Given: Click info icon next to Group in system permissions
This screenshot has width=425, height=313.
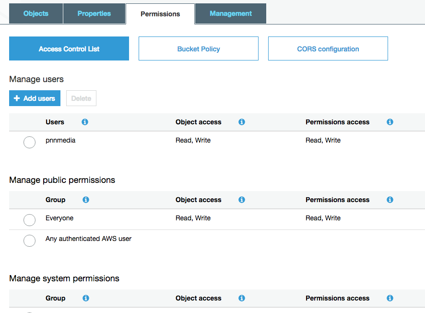Looking at the screenshot, I should [x=86, y=298].
